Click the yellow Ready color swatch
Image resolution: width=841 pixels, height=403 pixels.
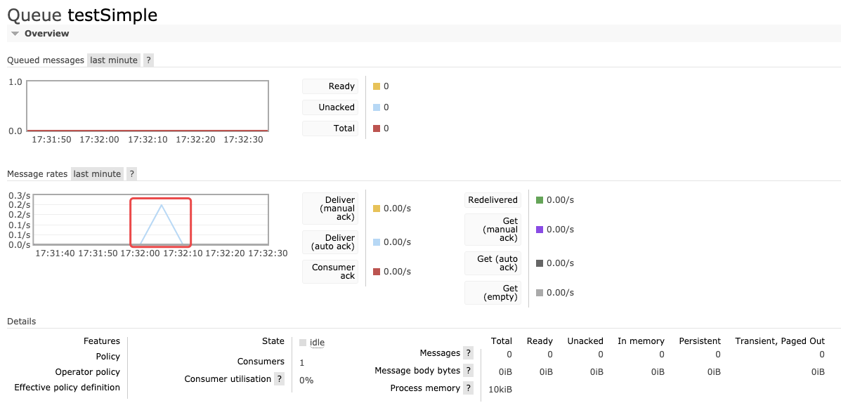pyautogui.click(x=377, y=86)
